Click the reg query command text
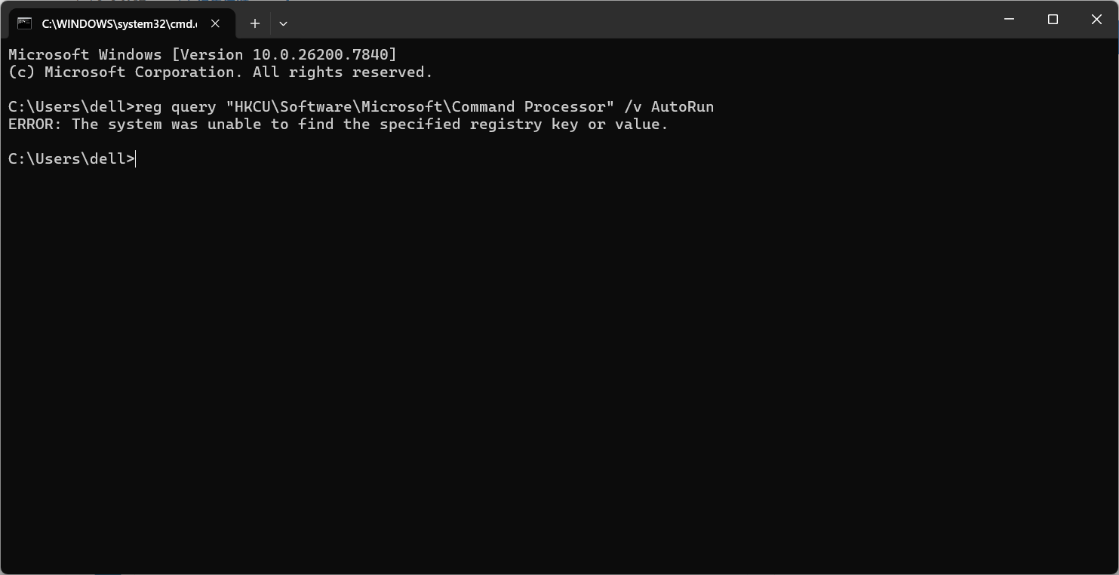 [175, 107]
